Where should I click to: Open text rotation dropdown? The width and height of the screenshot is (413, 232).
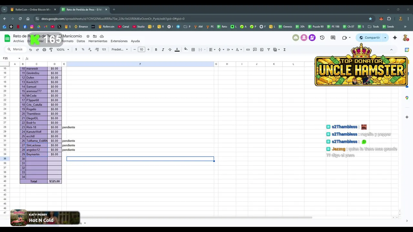tap(238, 50)
